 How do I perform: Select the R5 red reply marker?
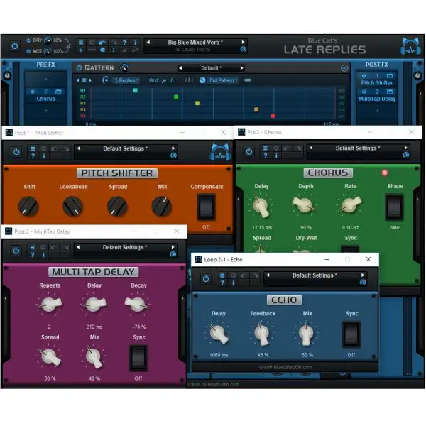coord(273,116)
